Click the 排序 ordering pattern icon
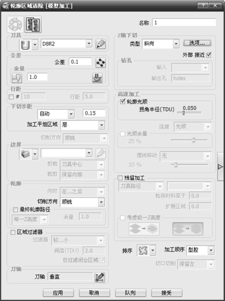 coord(143,250)
